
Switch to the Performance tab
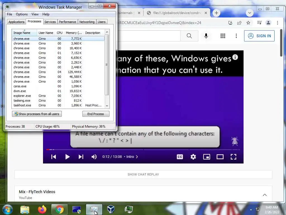67,22
